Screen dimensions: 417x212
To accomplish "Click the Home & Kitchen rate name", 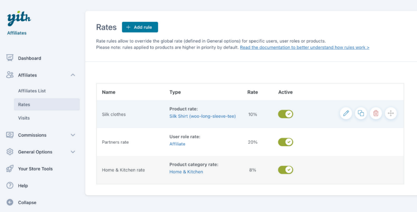I will coord(123,170).
